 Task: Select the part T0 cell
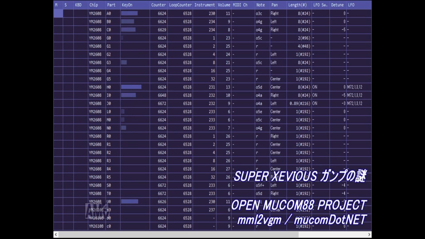[113, 193]
